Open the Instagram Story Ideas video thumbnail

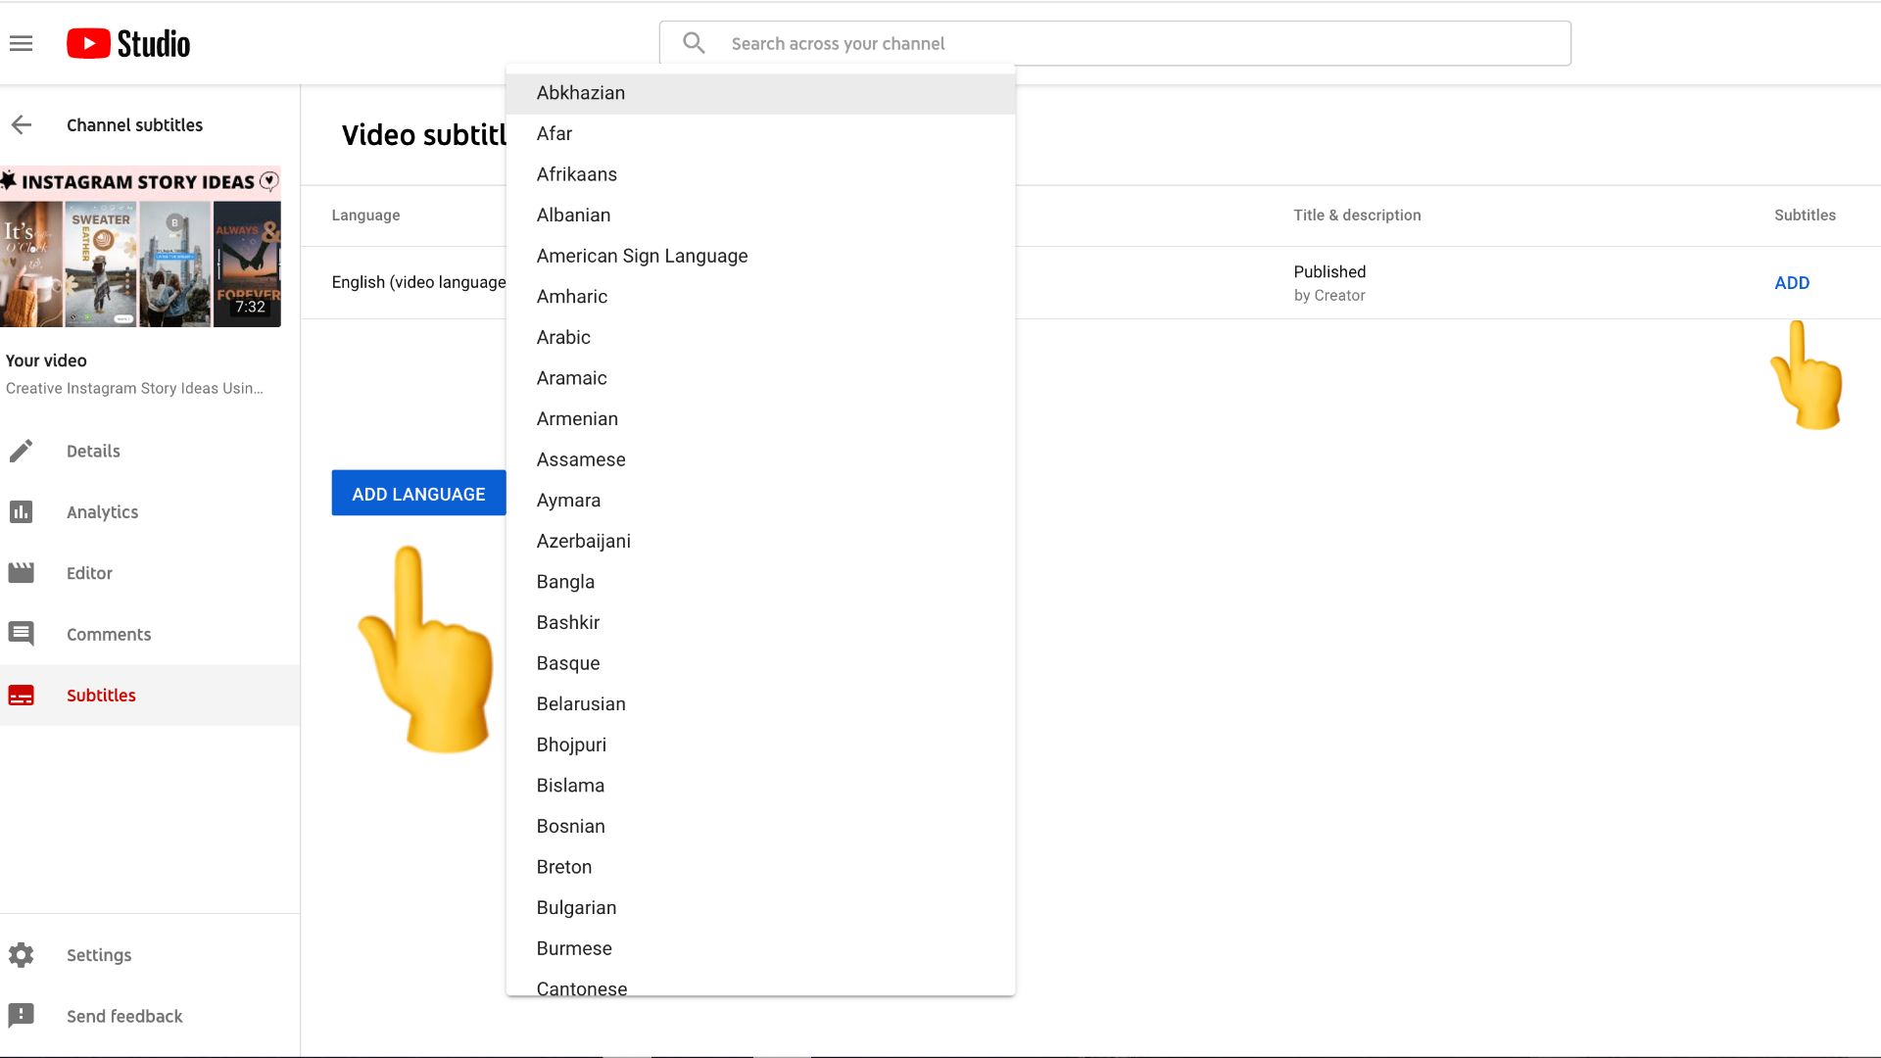pos(141,247)
